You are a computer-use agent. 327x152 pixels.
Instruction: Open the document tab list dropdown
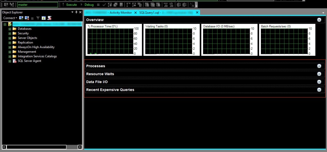point(323,13)
